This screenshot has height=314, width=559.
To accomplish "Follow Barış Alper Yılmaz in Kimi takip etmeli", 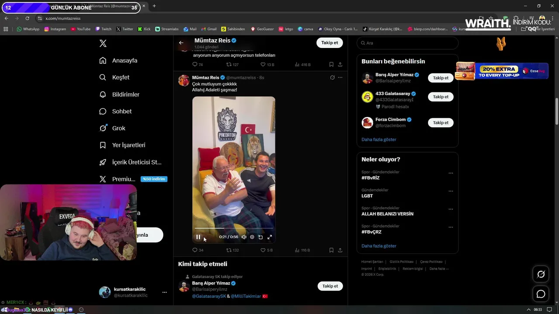I will pyautogui.click(x=330, y=286).
